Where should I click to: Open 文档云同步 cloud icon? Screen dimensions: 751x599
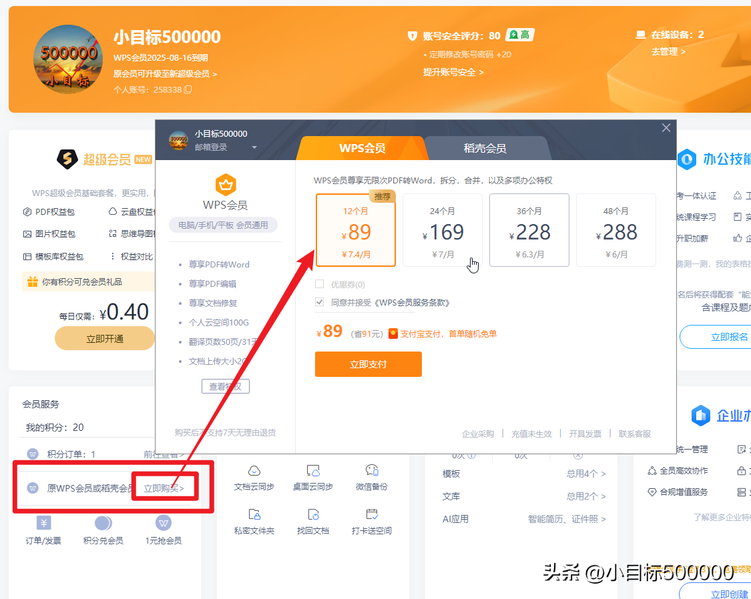point(254,470)
